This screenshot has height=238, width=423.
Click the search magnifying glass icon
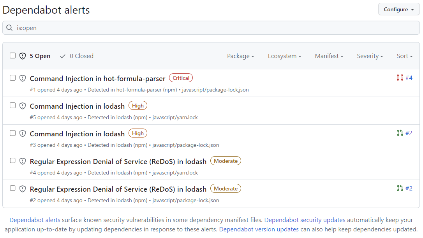coord(10,28)
